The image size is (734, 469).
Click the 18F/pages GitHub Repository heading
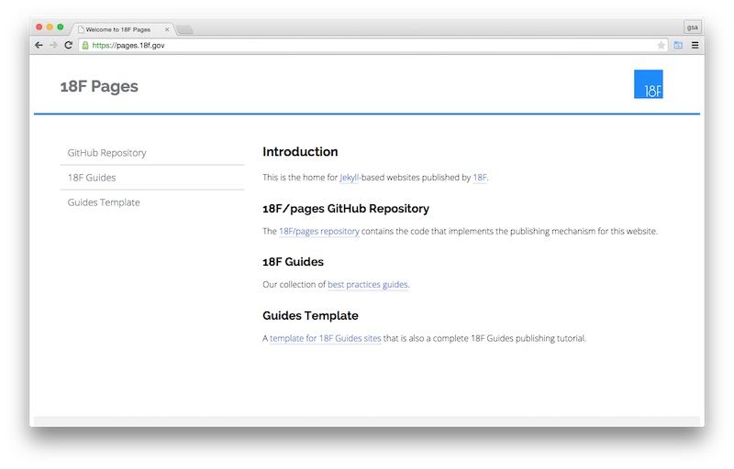pos(346,209)
